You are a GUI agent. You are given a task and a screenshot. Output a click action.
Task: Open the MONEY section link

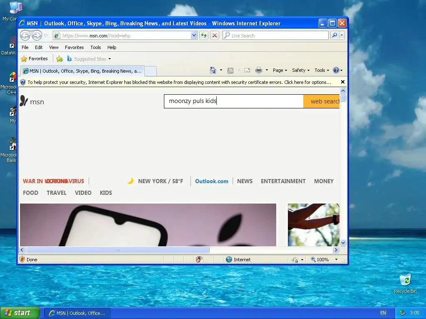tap(324, 181)
